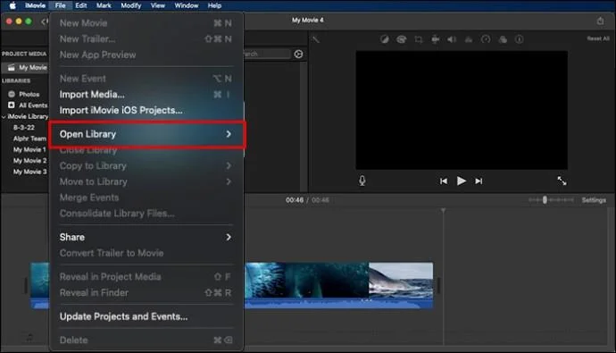Open the Stabilization camera tool
This screenshot has height=353, width=616.
click(436, 39)
